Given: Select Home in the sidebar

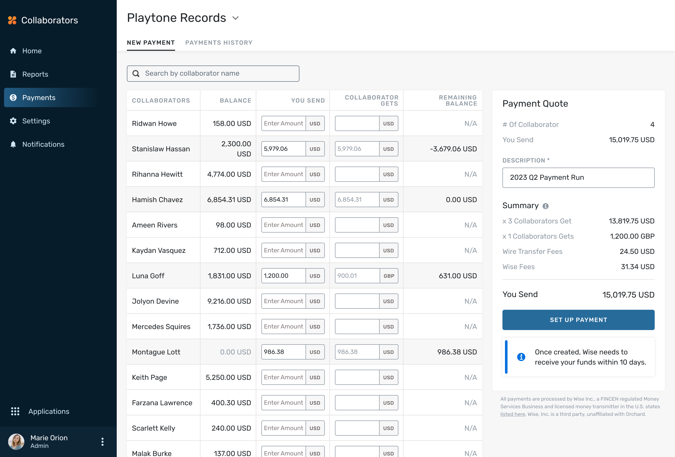Looking at the screenshot, I should tap(32, 51).
